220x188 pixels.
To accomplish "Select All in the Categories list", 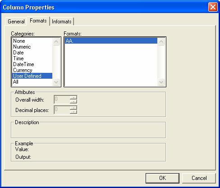I will (x=32, y=82).
